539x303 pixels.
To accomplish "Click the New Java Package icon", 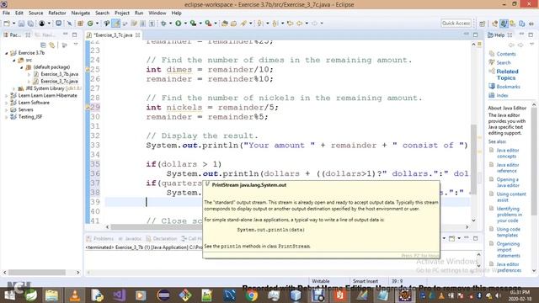I will [x=80, y=24].
